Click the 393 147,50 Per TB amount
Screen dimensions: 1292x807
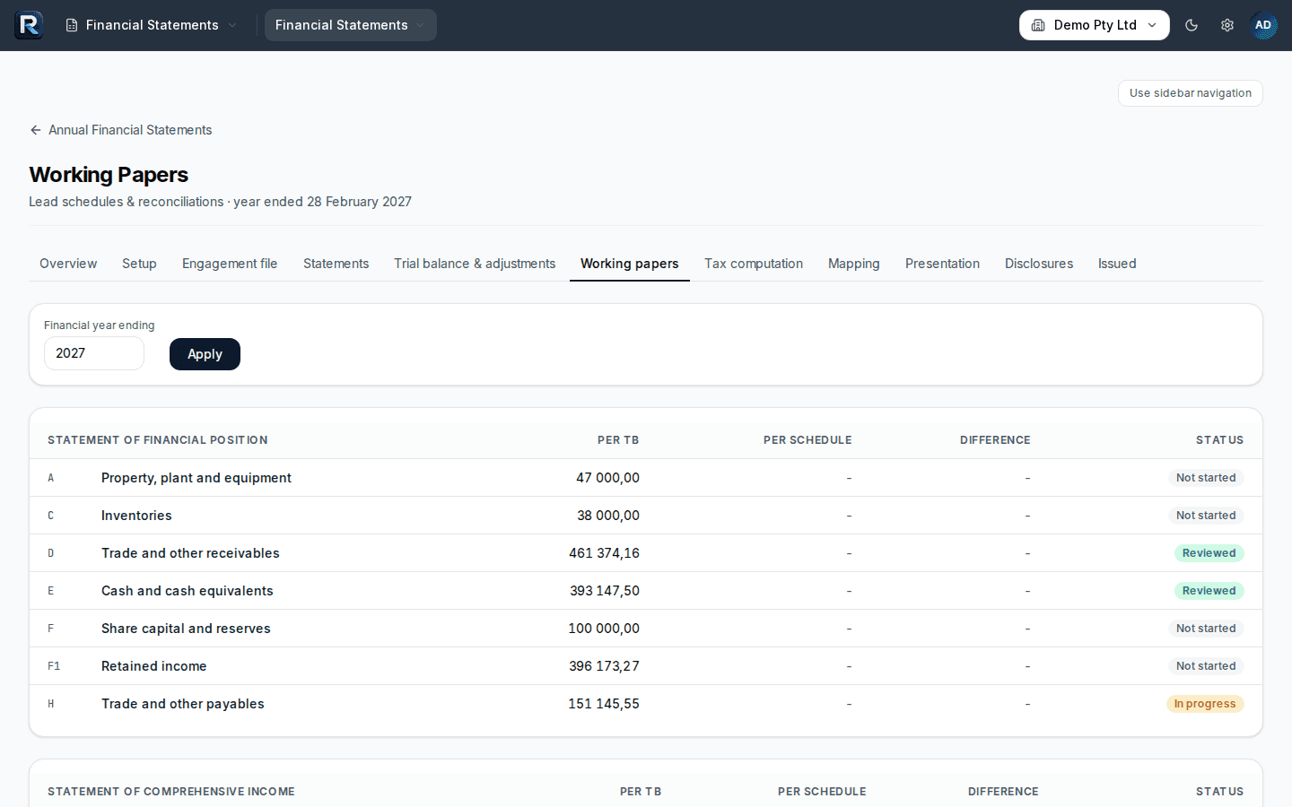tap(605, 591)
